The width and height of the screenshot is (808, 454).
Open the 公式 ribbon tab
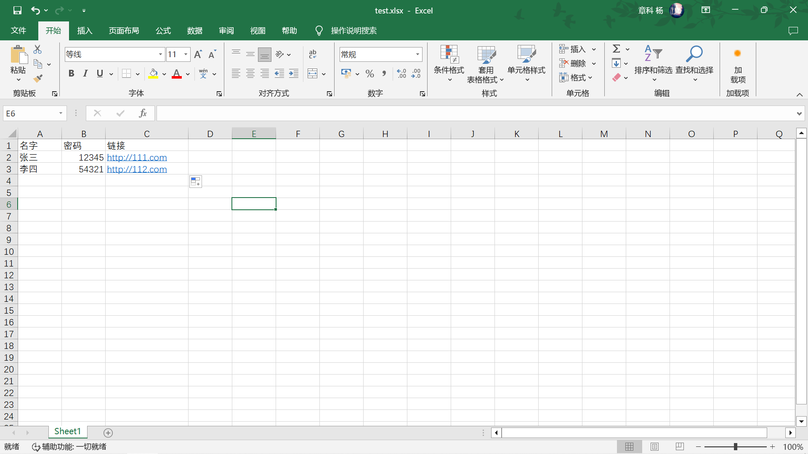tap(163, 31)
